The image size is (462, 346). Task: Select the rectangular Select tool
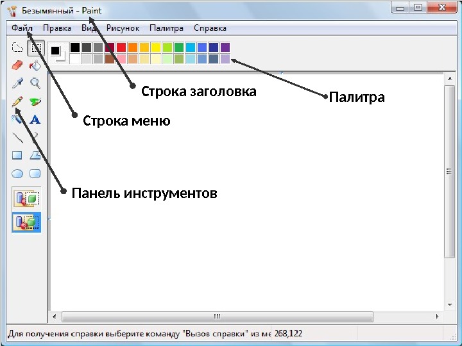(36, 48)
